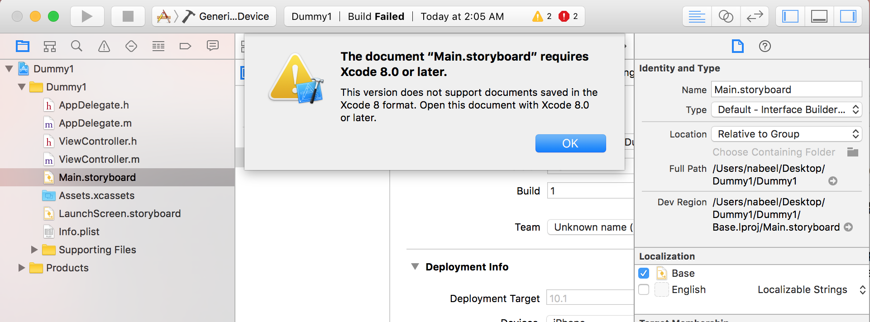Viewport: 870px width, 322px height.
Task: Toggle the Navigator left panel
Action: [x=790, y=17]
